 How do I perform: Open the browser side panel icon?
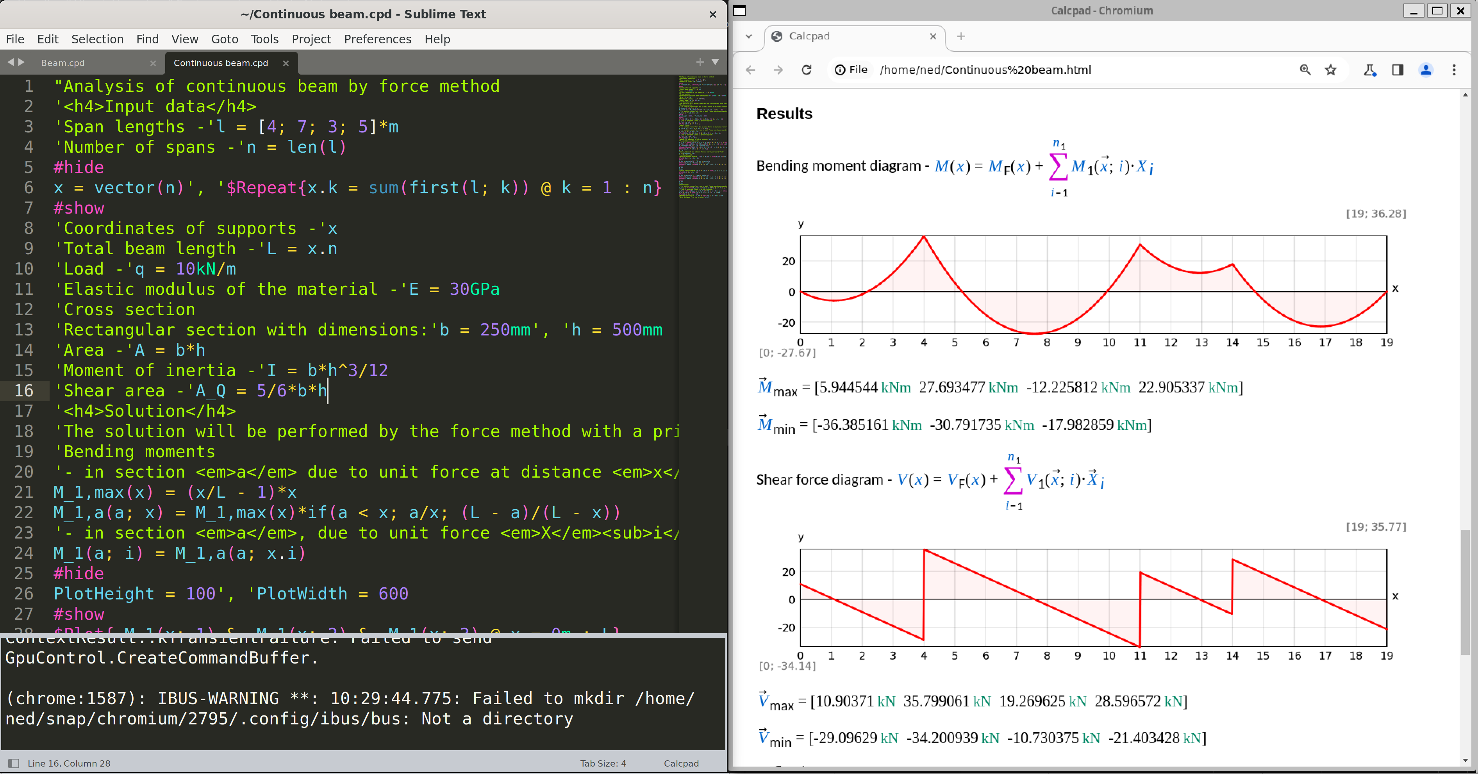point(1397,70)
